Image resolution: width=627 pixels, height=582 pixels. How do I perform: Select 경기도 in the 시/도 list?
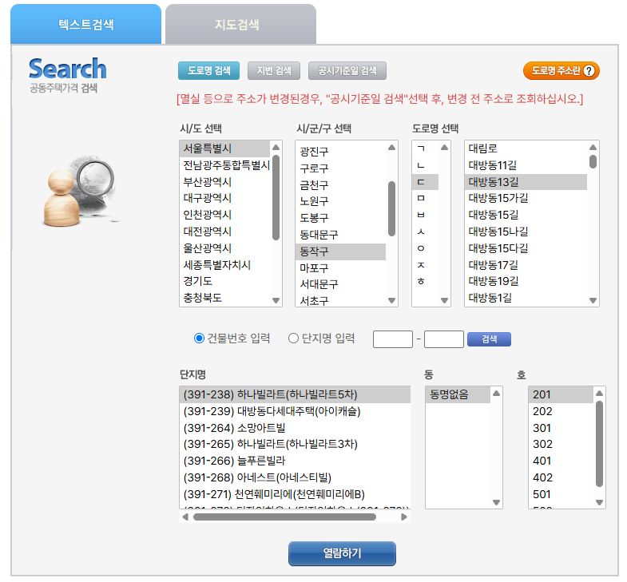(x=224, y=281)
